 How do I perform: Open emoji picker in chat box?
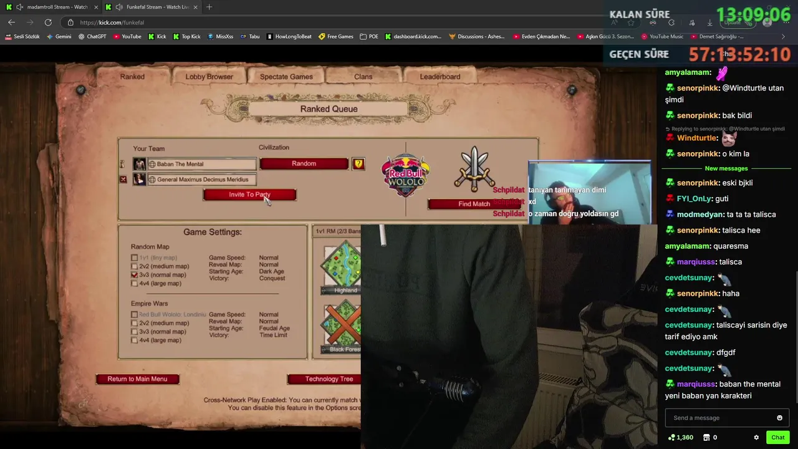pos(779,418)
